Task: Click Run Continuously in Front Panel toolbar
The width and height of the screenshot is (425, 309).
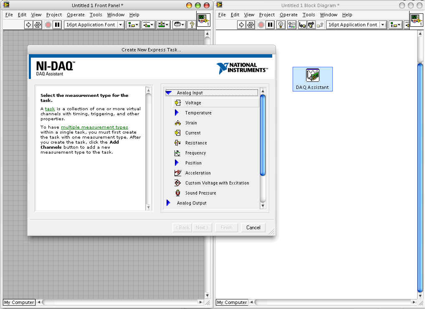Action: [38, 25]
